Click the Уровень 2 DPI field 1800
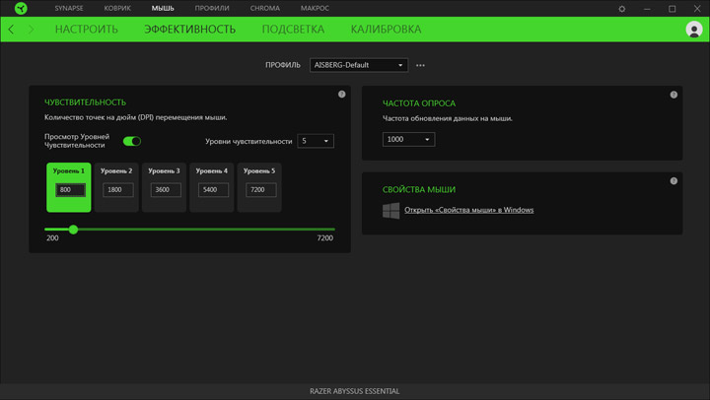Viewport: 710px width, 400px height. (117, 189)
